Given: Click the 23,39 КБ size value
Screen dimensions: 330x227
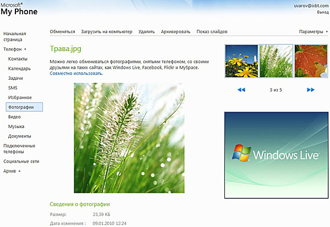Looking at the screenshot, I should tap(101, 214).
